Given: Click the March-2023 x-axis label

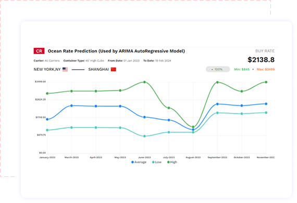Looking at the screenshot, I should coord(71,157).
